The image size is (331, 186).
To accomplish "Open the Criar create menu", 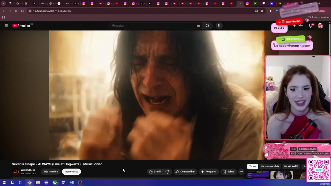I will (298, 26).
